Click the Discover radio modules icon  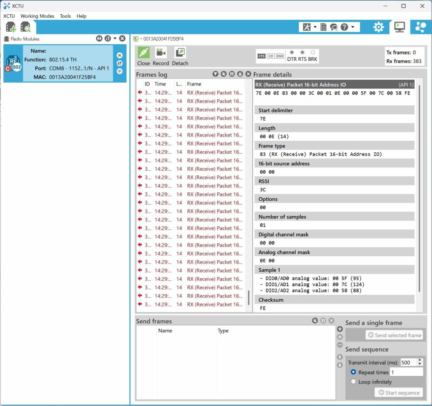tap(25, 27)
